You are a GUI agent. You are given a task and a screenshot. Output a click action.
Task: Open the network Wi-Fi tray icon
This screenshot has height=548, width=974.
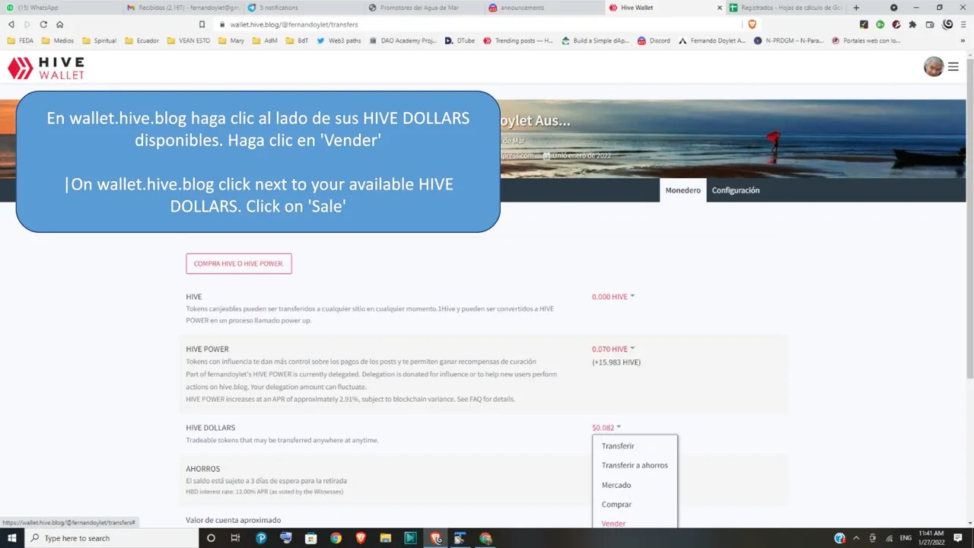[889, 538]
